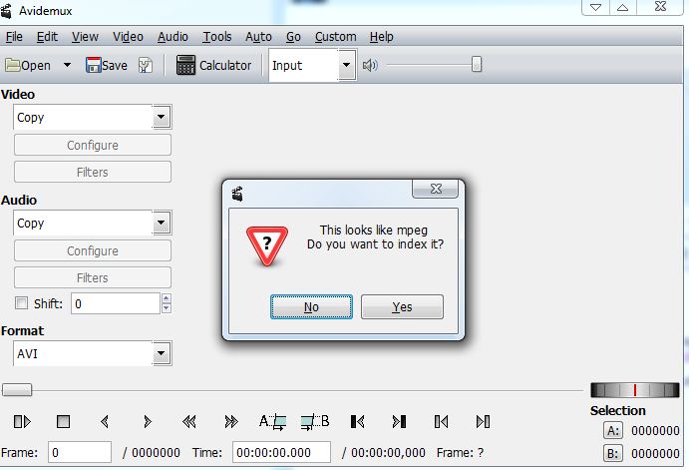
Task: Open the Input preview mode dropdown
Action: [x=346, y=66]
